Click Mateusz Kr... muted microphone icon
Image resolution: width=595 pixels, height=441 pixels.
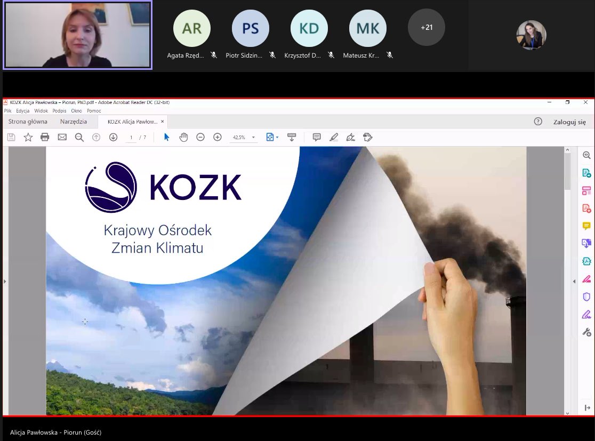coord(390,55)
